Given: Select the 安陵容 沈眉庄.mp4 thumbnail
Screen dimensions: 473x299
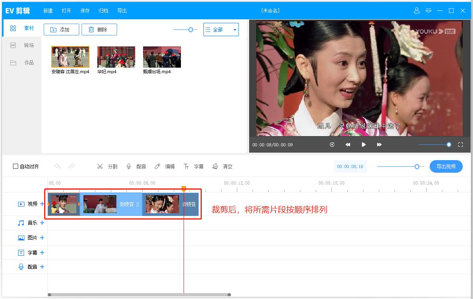Looking at the screenshot, I should click(70, 57).
